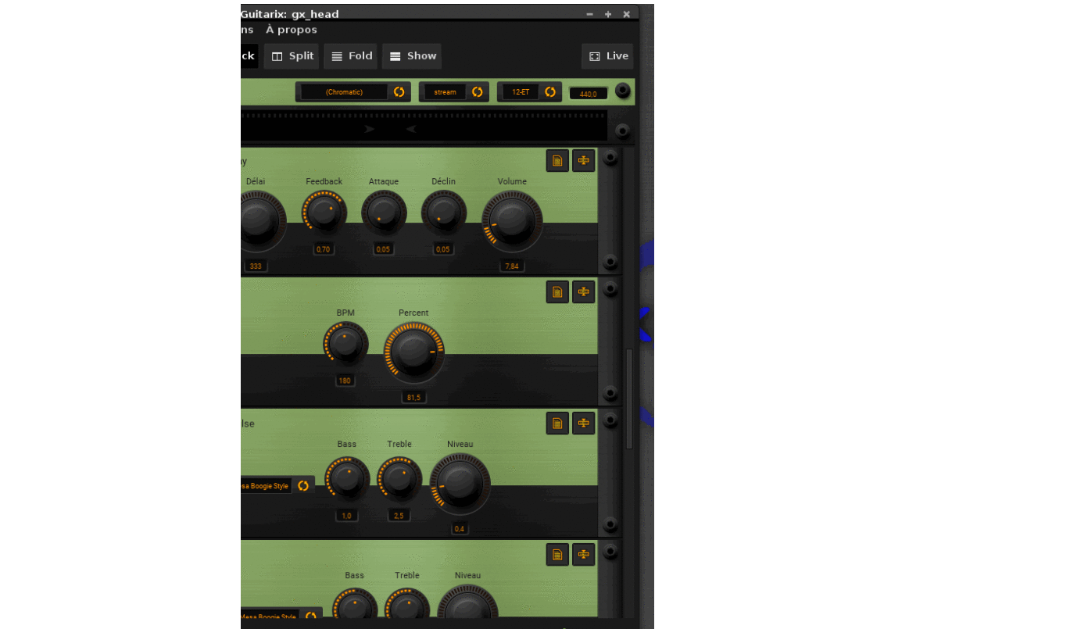Click the Feedback knob

[x=324, y=213]
